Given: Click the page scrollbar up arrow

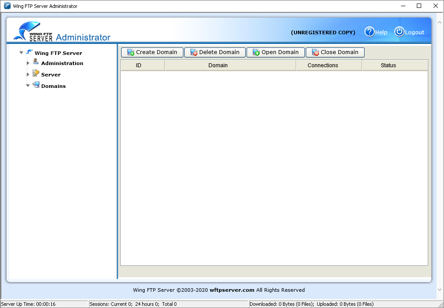Looking at the screenshot, I should (440, 22).
